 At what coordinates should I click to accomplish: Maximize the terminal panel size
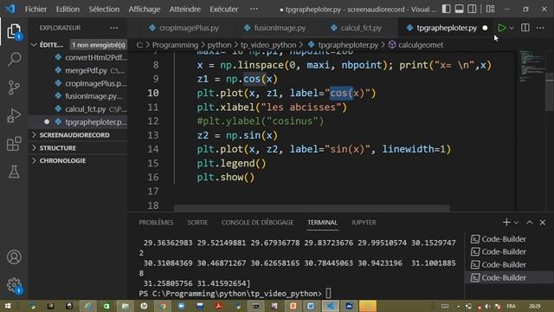pyautogui.click(x=529, y=222)
